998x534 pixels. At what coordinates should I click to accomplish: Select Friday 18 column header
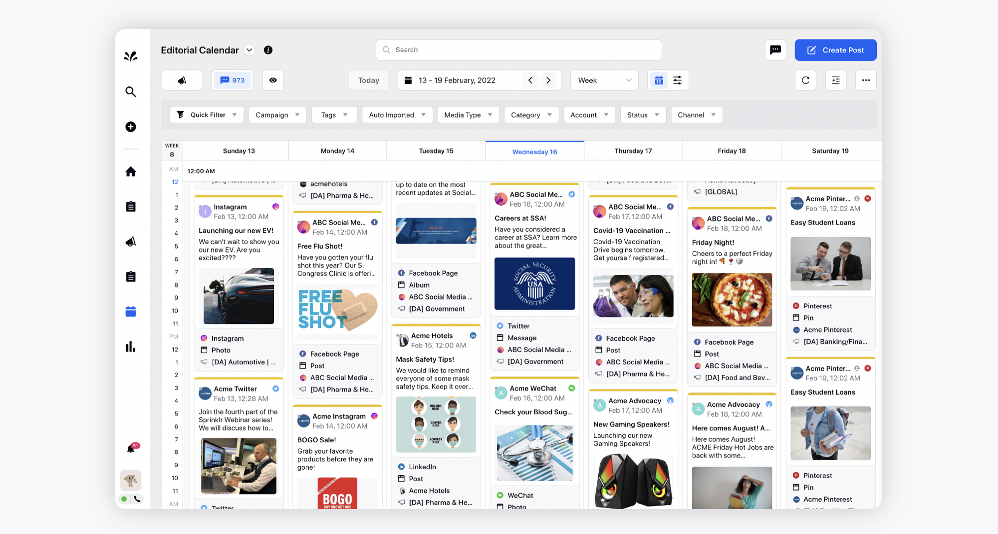point(732,151)
